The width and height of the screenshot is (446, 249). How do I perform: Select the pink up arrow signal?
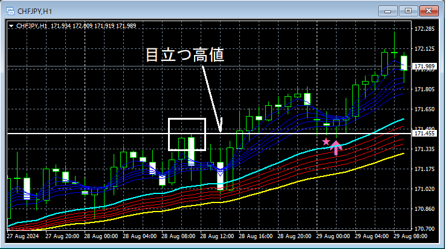(336, 147)
